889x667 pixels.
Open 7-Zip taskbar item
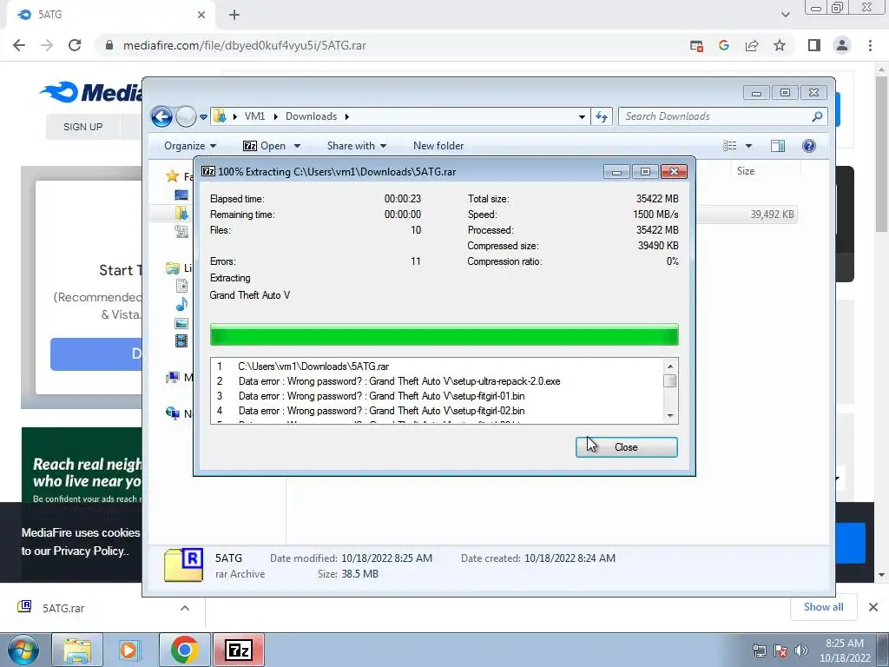pyautogui.click(x=239, y=650)
